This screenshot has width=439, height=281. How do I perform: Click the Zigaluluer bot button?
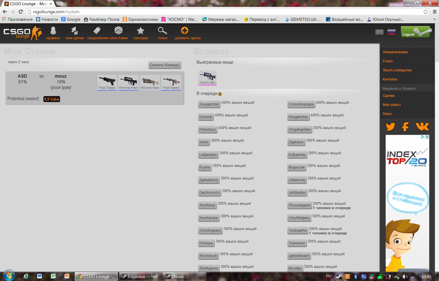pyautogui.click(x=296, y=142)
